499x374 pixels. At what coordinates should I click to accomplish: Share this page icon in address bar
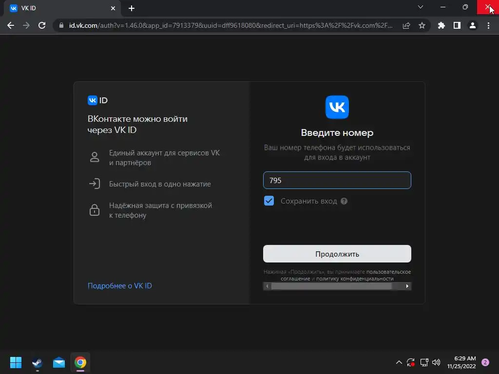pos(406,26)
